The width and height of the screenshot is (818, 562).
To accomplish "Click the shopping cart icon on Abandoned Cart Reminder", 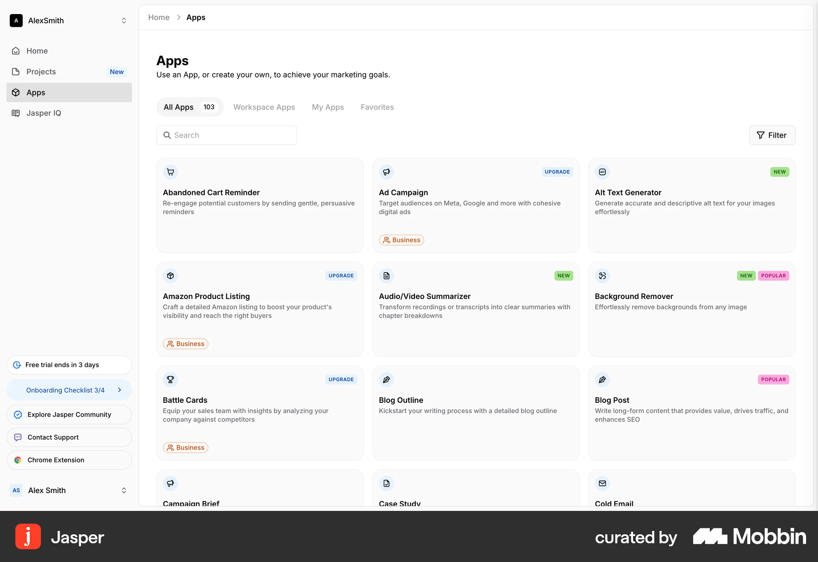I will click(170, 172).
